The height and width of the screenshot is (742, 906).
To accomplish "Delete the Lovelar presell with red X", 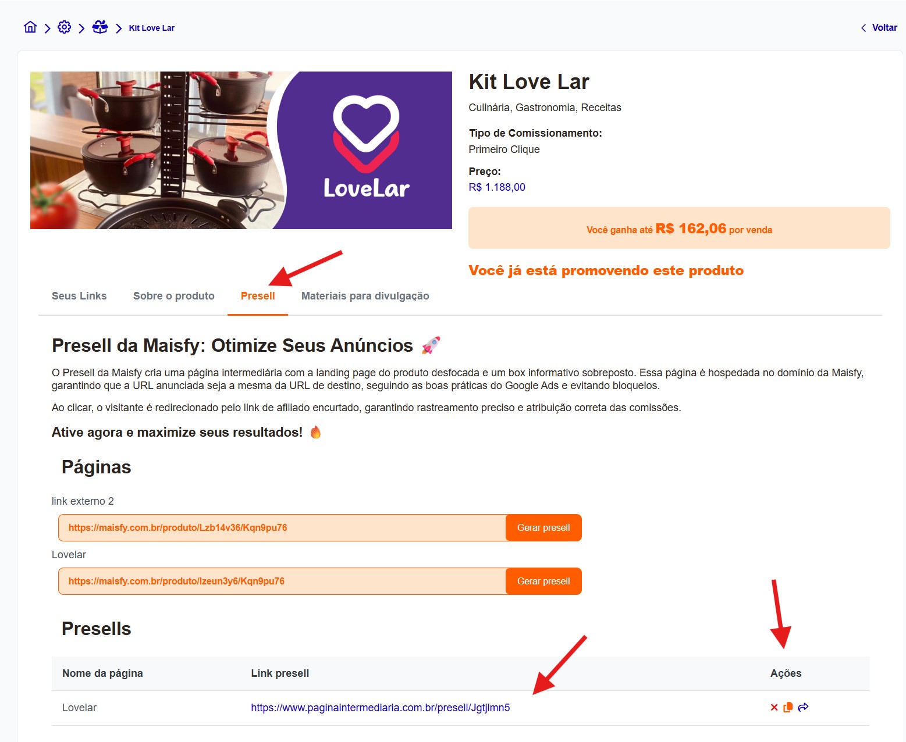I will tap(774, 707).
